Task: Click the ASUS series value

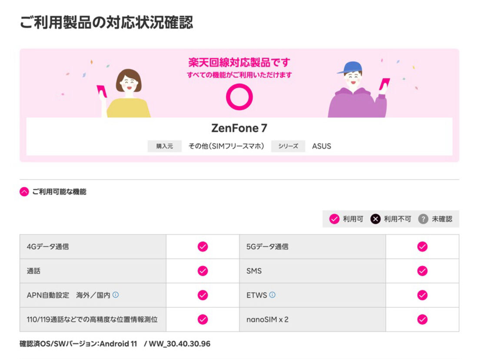Action: click(x=321, y=146)
